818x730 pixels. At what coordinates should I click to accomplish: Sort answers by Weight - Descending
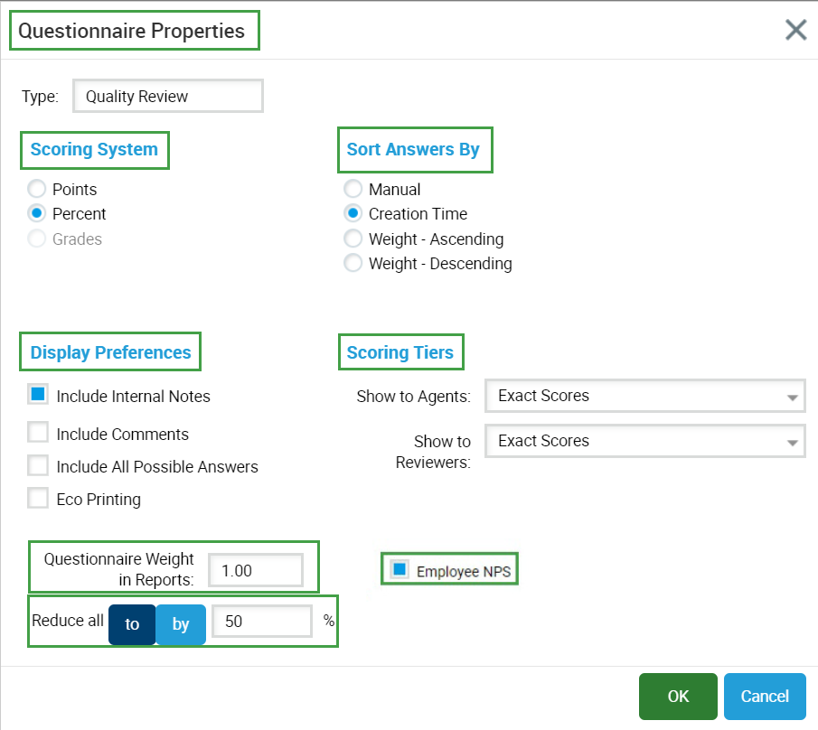353,264
